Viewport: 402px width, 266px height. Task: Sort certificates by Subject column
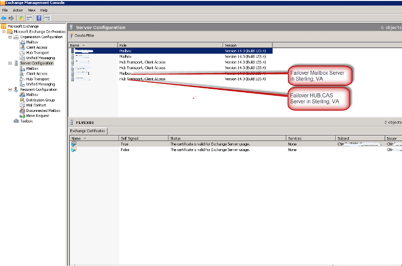click(360, 138)
